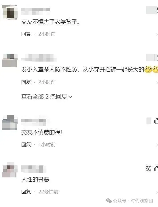Like the comment '交友不慎惹的祸!' with thumbs-up
This screenshot has width=158, height=207.
point(156,121)
